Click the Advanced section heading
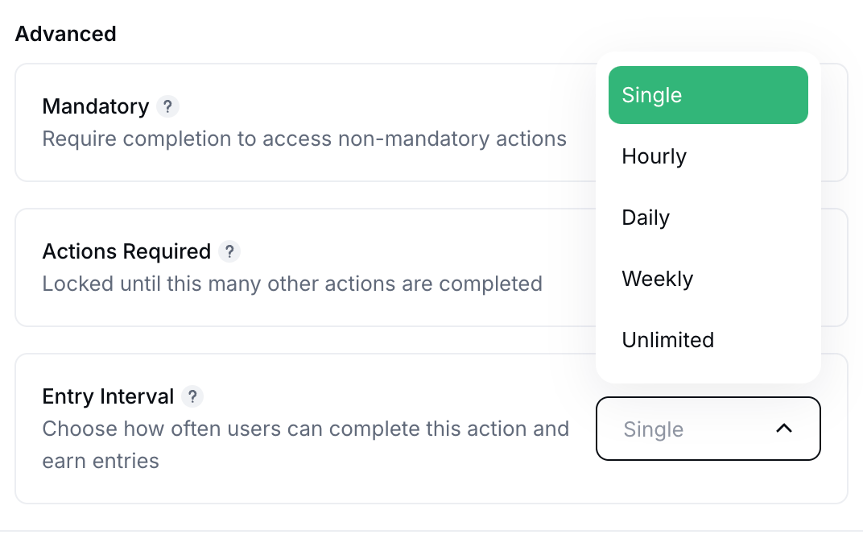Image resolution: width=863 pixels, height=543 pixels. tap(65, 34)
